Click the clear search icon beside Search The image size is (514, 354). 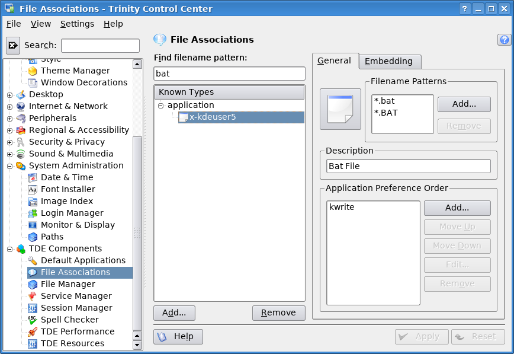13,45
